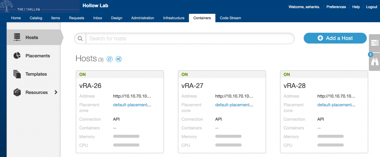Go to the Administration tab
This screenshot has width=380, height=157.
pyautogui.click(x=142, y=18)
